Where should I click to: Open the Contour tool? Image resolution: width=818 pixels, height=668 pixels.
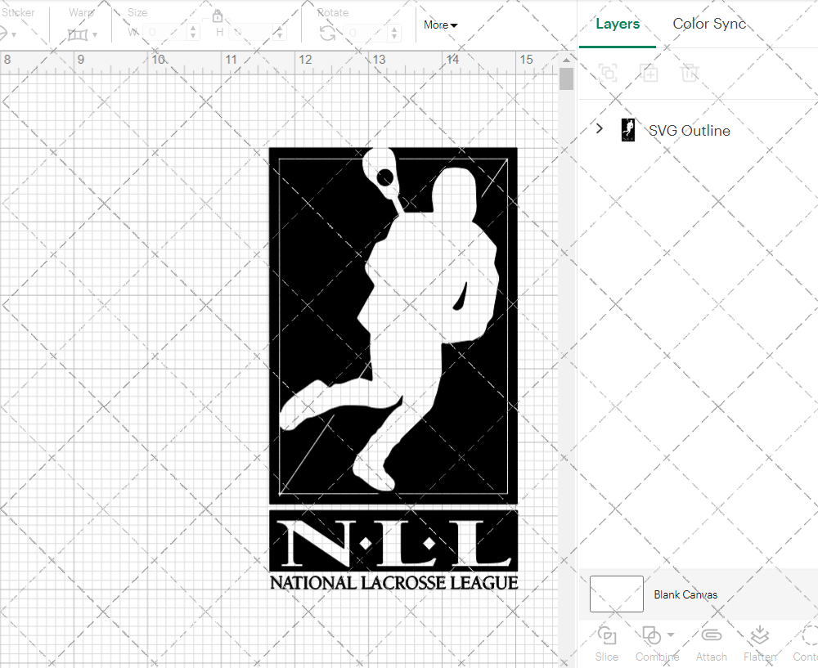pyautogui.click(x=806, y=643)
